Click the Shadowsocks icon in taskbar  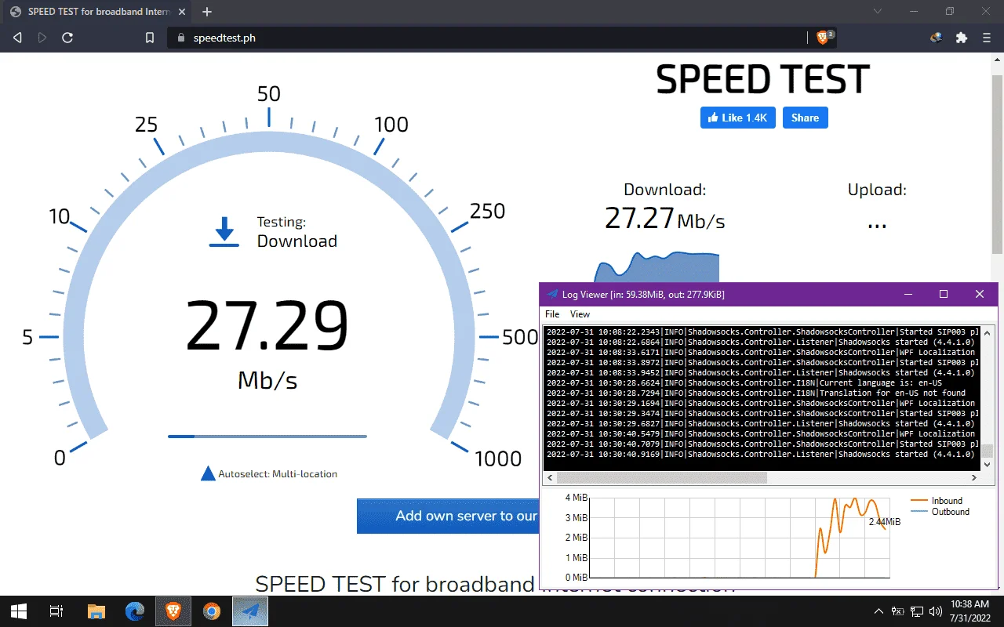[250, 611]
